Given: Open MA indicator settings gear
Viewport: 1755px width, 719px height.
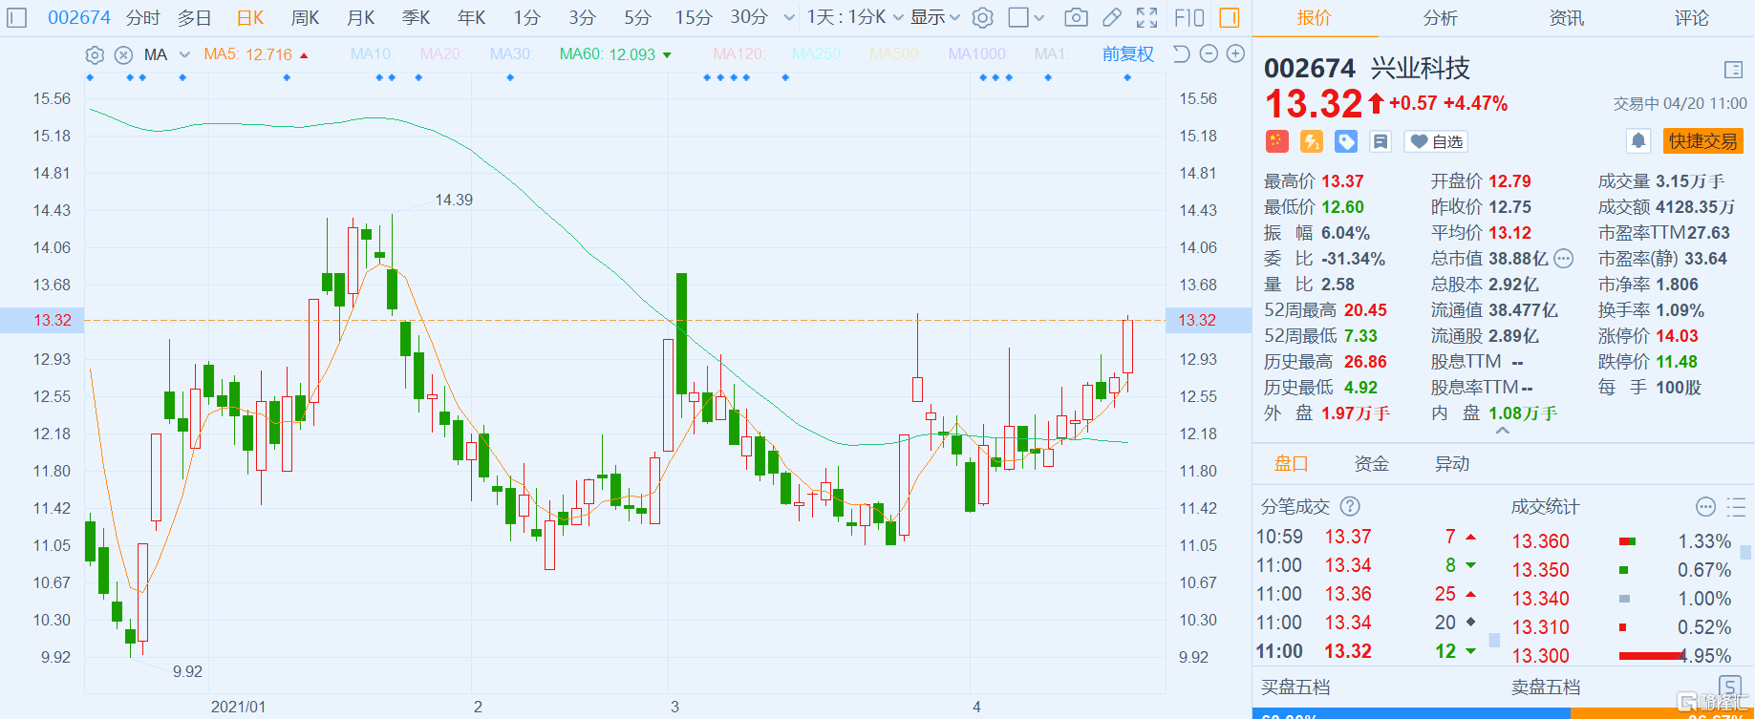Looking at the screenshot, I should [95, 54].
